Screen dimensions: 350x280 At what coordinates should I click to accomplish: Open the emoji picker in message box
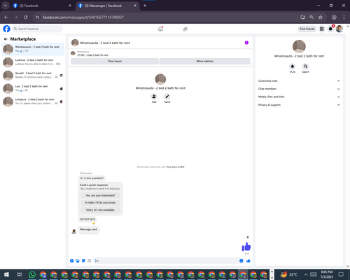(241, 260)
